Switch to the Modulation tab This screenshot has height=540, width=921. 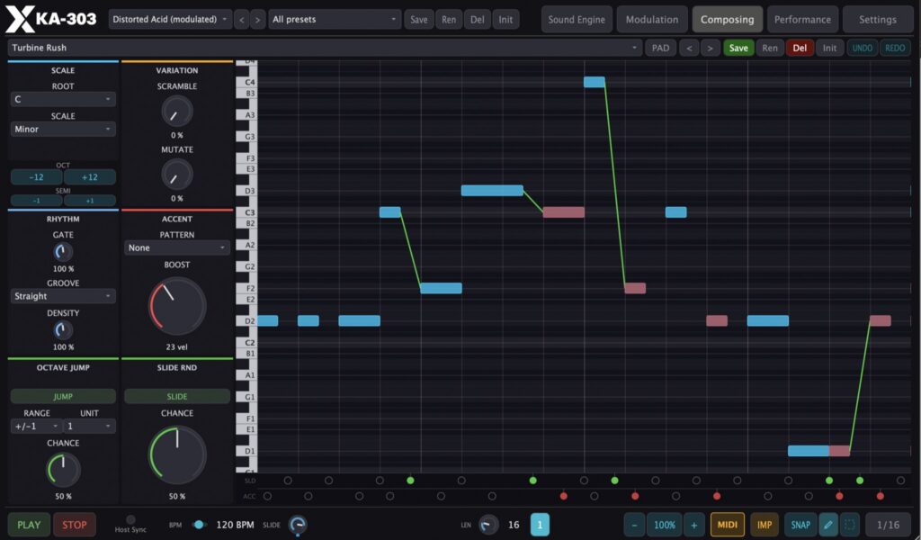click(651, 20)
